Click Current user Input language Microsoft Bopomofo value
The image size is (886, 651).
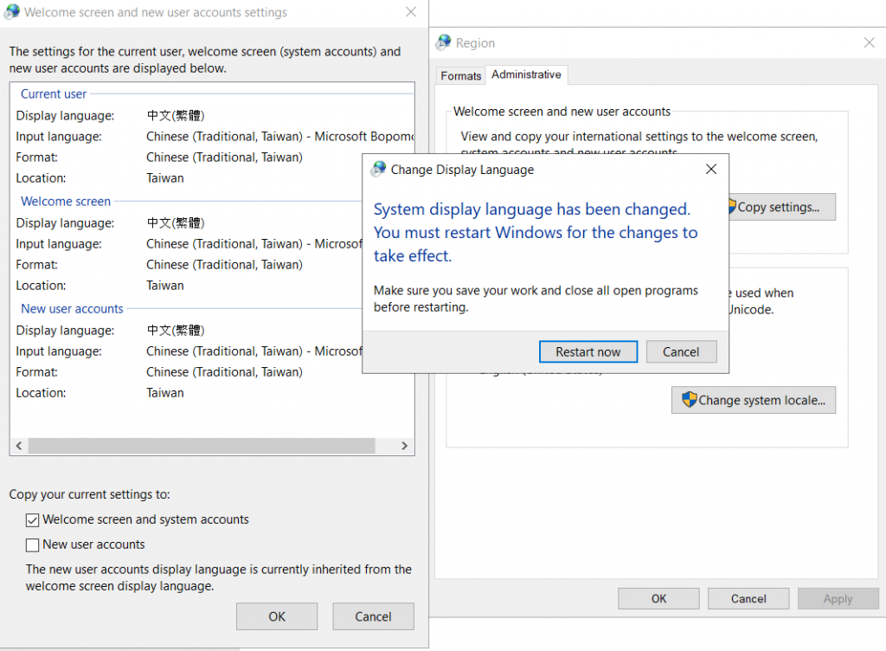click(x=280, y=136)
